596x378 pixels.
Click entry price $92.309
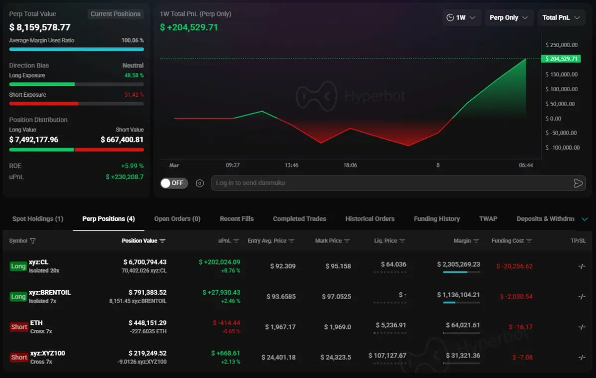(283, 266)
